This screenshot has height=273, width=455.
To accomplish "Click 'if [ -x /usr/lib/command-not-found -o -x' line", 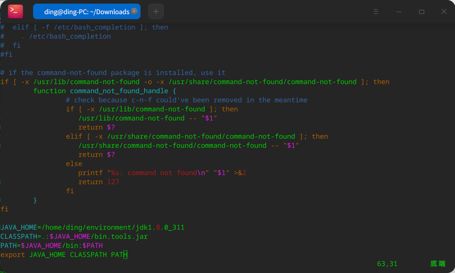I will pyautogui.click(x=195, y=82).
